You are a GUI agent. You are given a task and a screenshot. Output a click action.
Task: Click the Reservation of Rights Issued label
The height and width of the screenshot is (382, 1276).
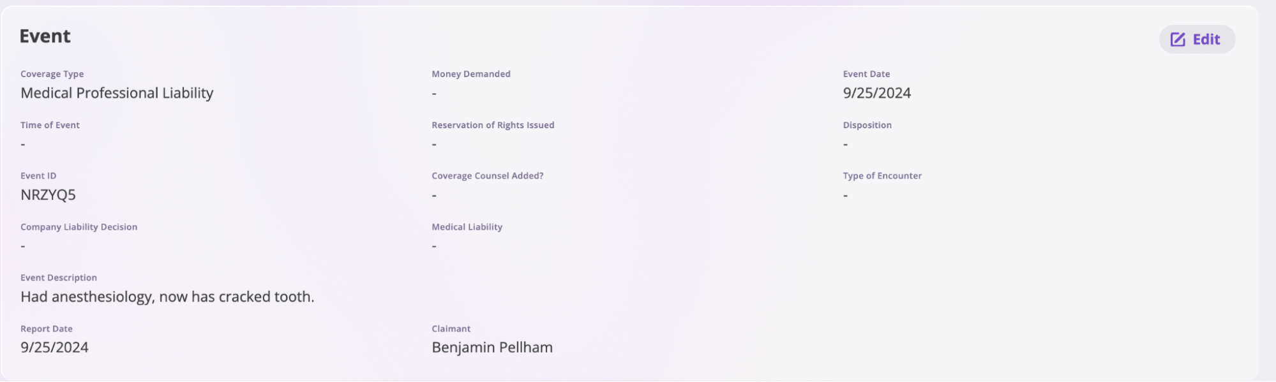(493, 125)
